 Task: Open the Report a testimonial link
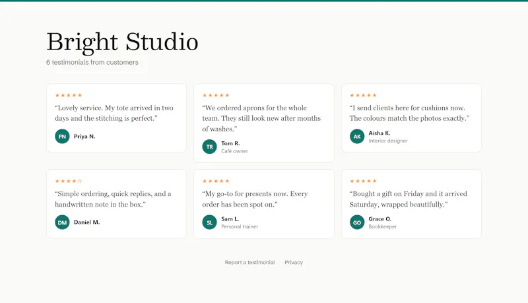click(249, 262)
